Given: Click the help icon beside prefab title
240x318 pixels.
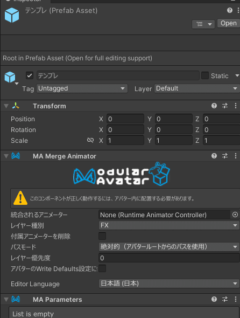Looking at the screenshot, I should coord(230,10).
